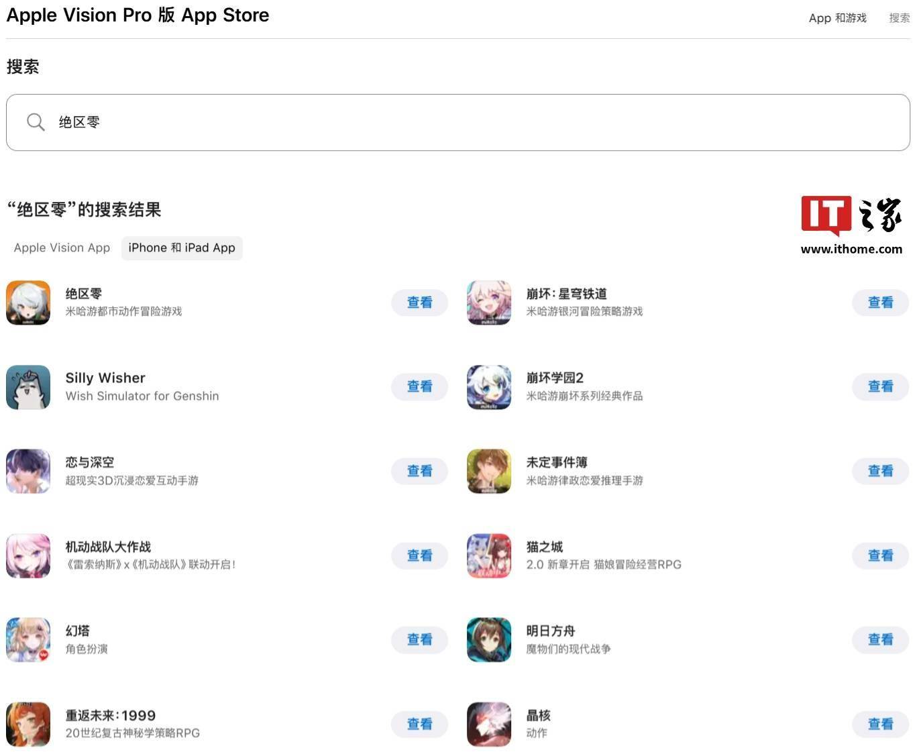
Task: Select iPhone 和 iPad App tab
Action: coord(182,248)
